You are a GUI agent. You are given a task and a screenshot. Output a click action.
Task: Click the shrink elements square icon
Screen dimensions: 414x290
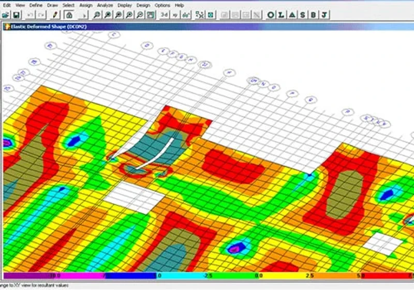coord(211,15)
